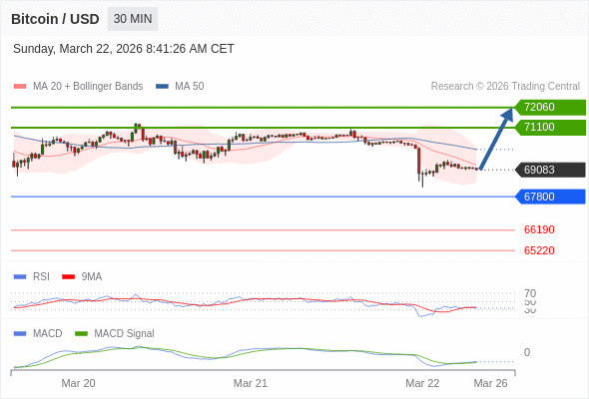Click the 'MACD' legend label

[x=48, y=334]
